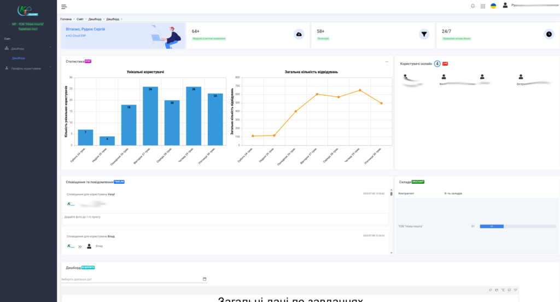Screen dimensions: 560x302
Task: Click the clock icon on 24/7 card
Action: click(549, 34)
